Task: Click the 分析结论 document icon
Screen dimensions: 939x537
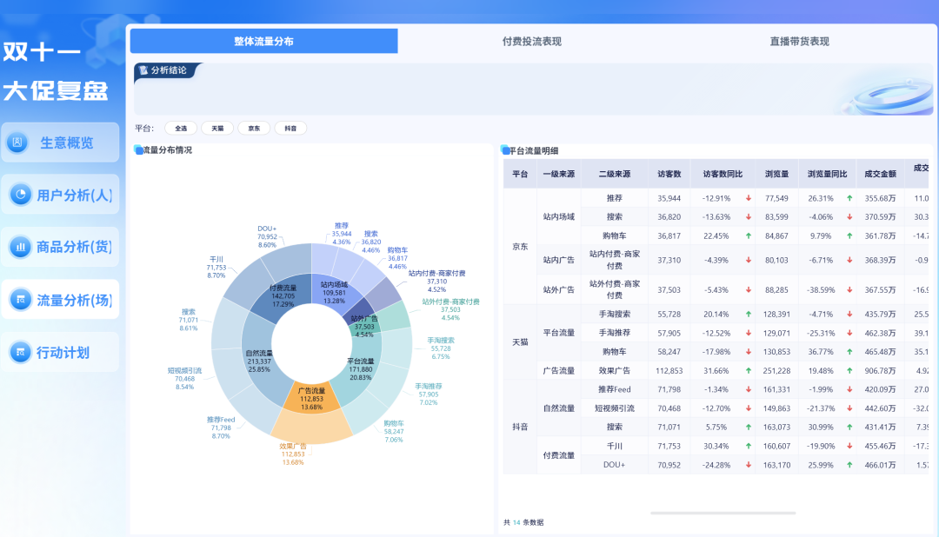Action: [143, 70]
